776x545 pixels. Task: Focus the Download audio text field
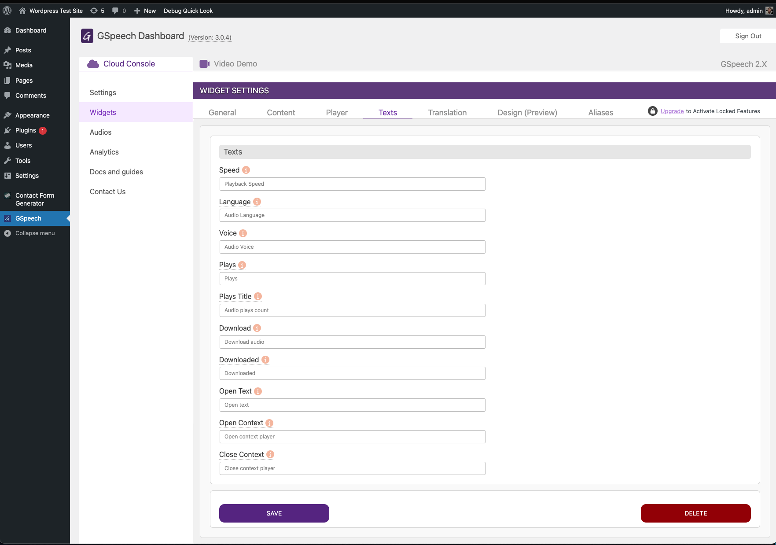tap(352, 342)
